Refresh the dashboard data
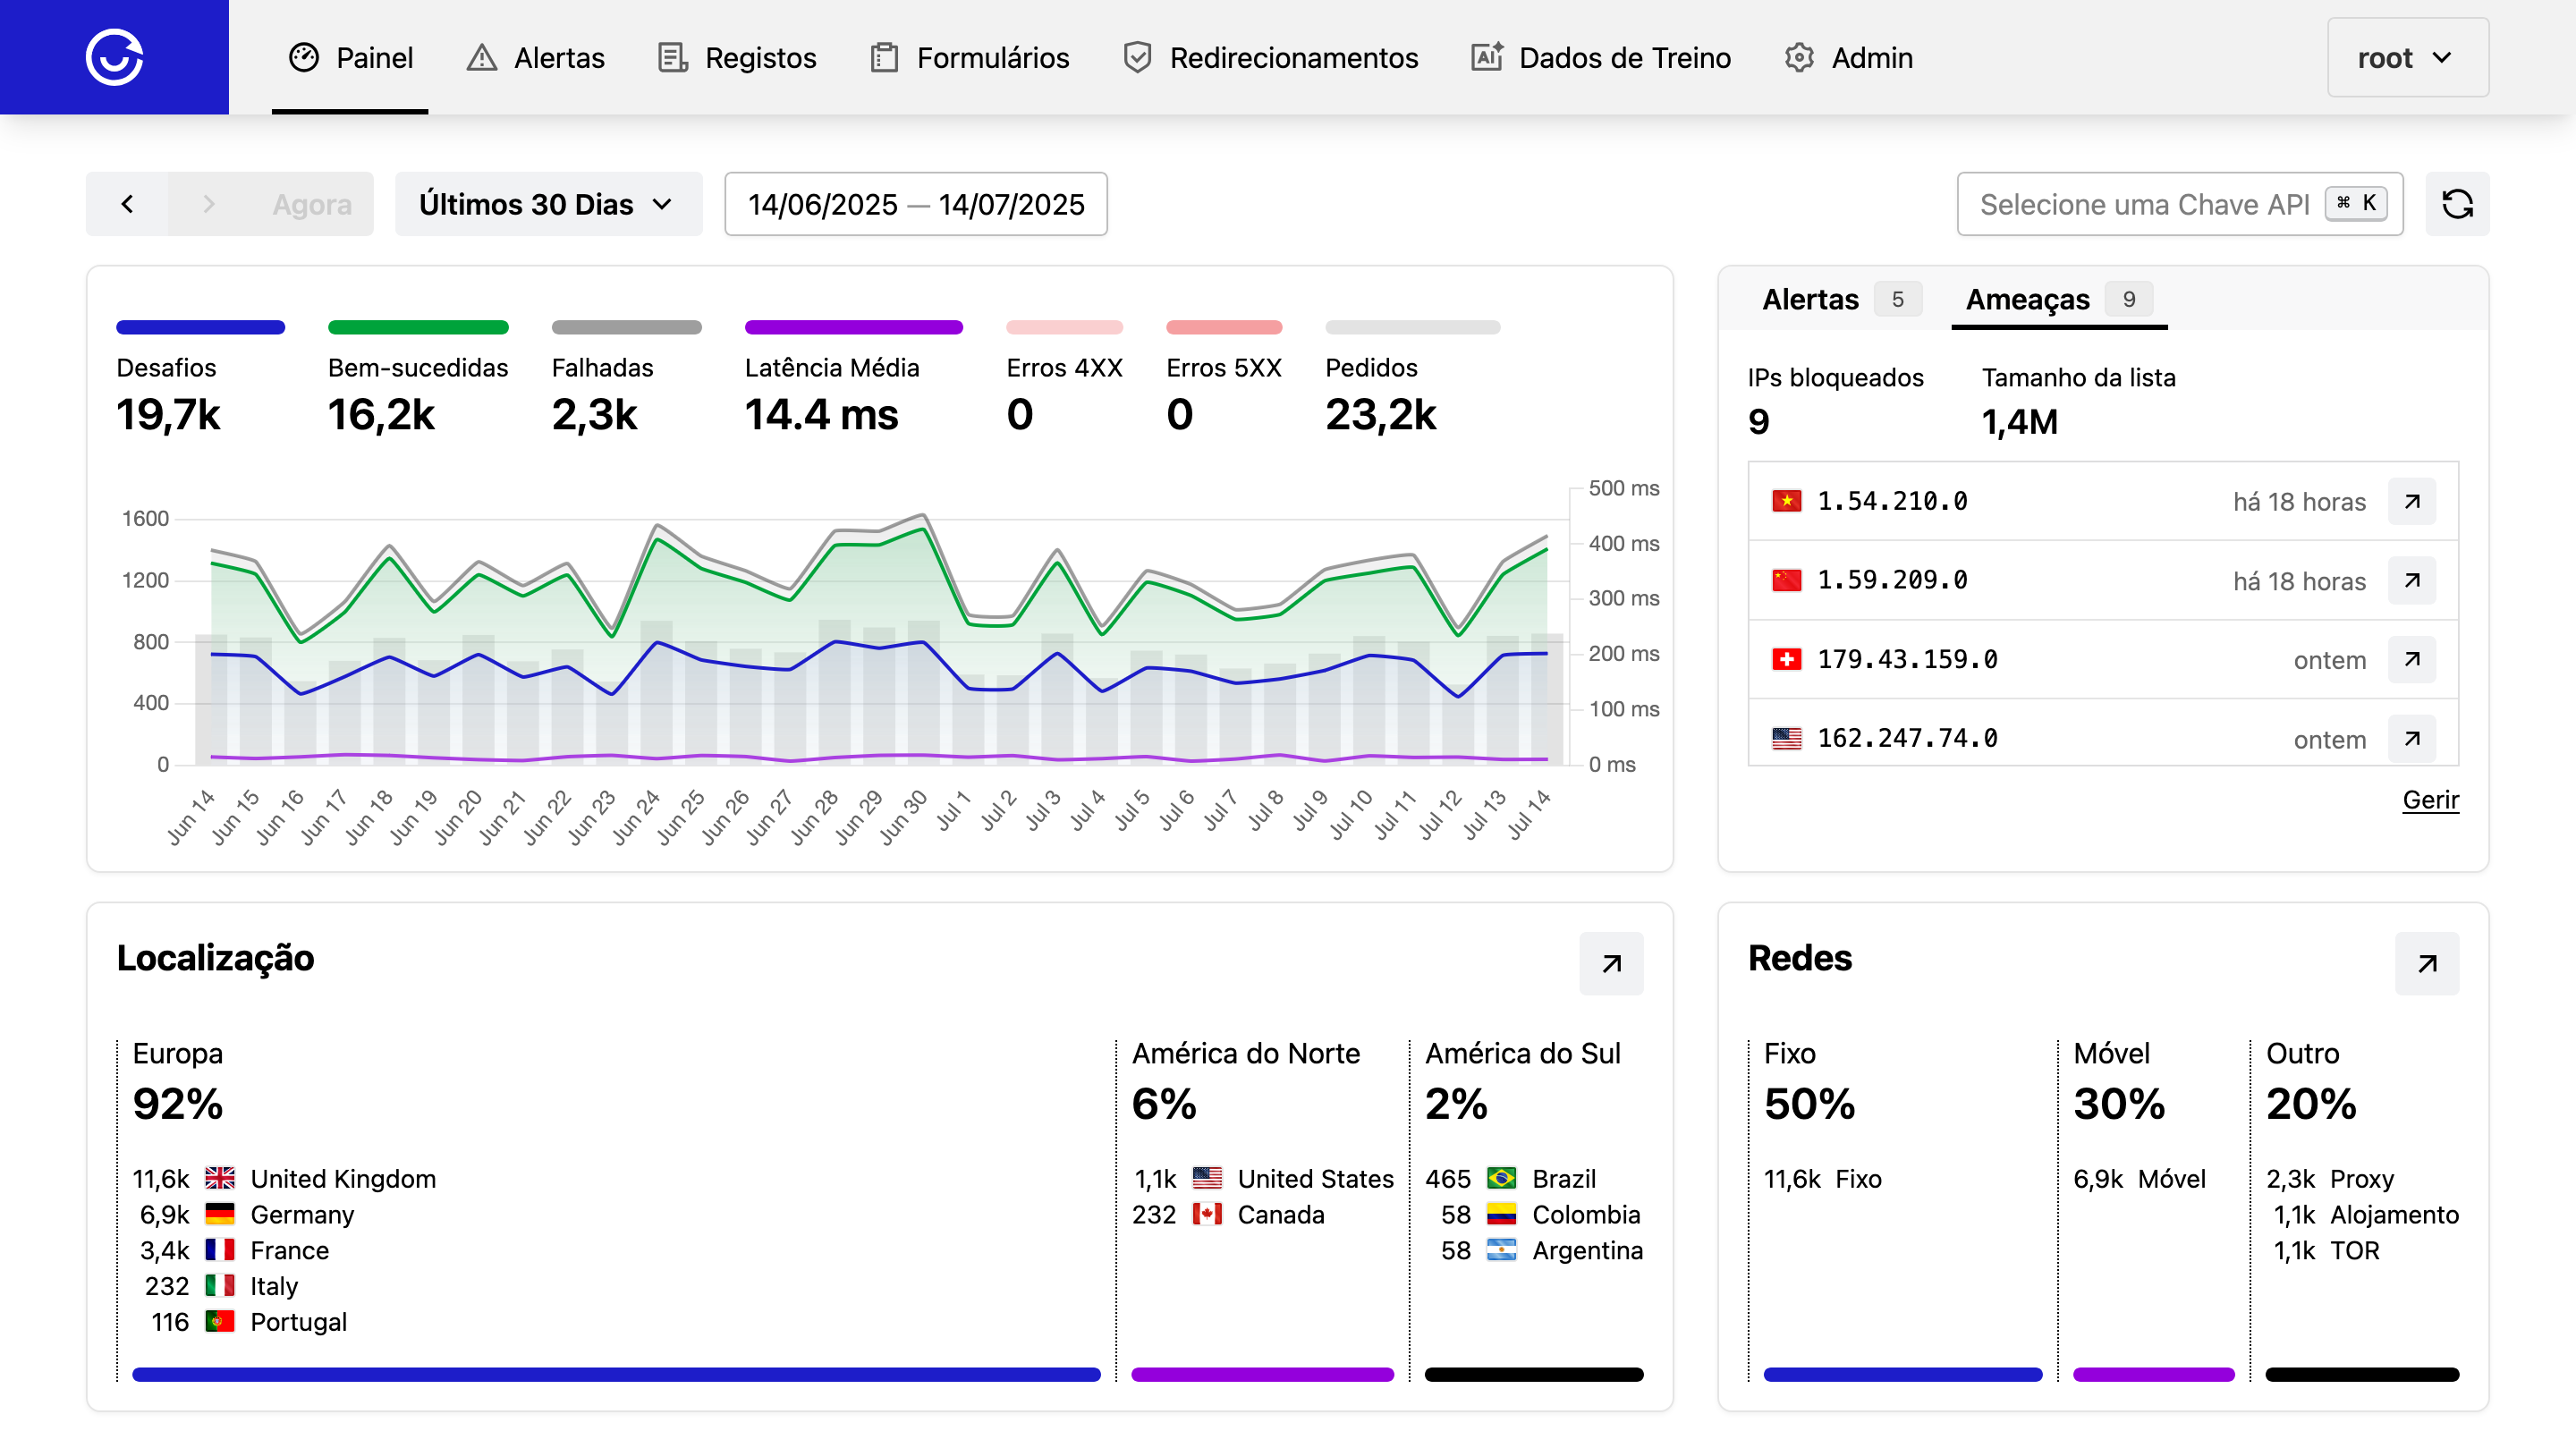 [x=2458, y=204]
